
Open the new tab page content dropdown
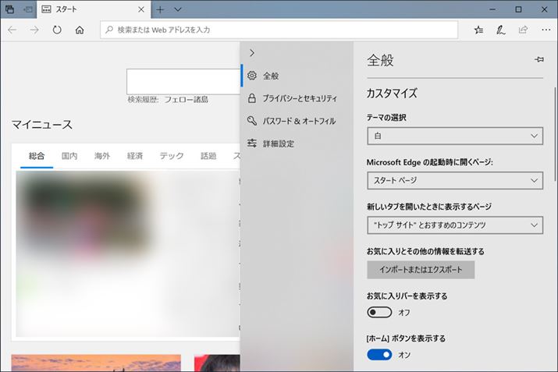[x=454, y=225]
